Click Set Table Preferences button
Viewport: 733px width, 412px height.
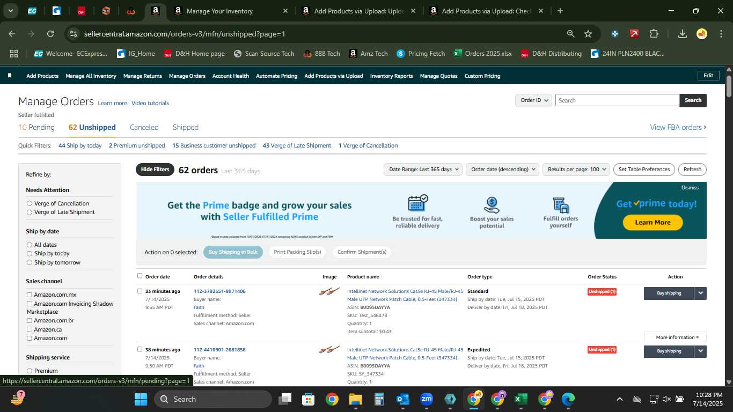coord(644,170)
